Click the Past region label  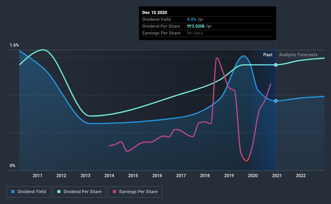(x=268, y=55)
